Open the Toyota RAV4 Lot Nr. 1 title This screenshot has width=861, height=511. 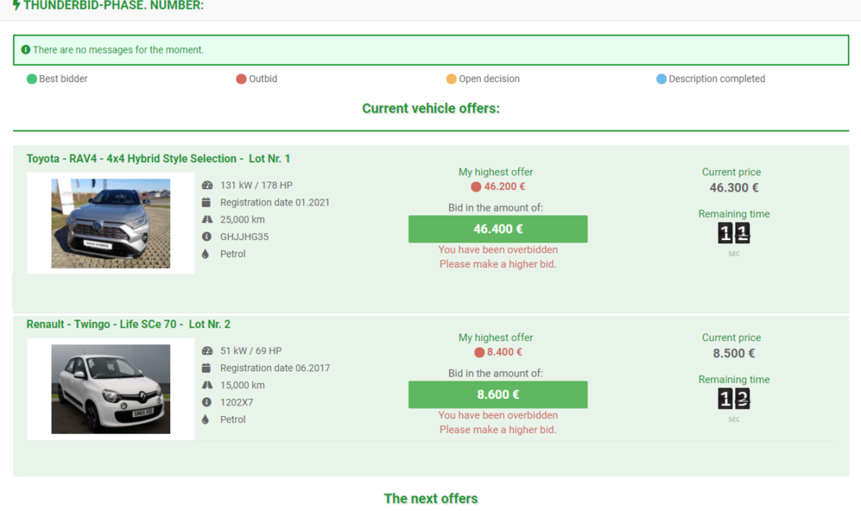pos(158,158)
